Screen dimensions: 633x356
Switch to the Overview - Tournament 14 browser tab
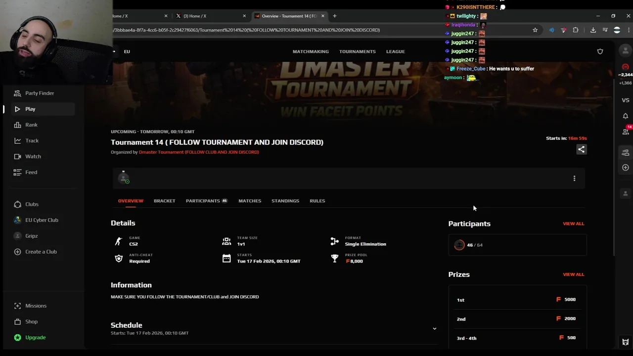point(289,16)
